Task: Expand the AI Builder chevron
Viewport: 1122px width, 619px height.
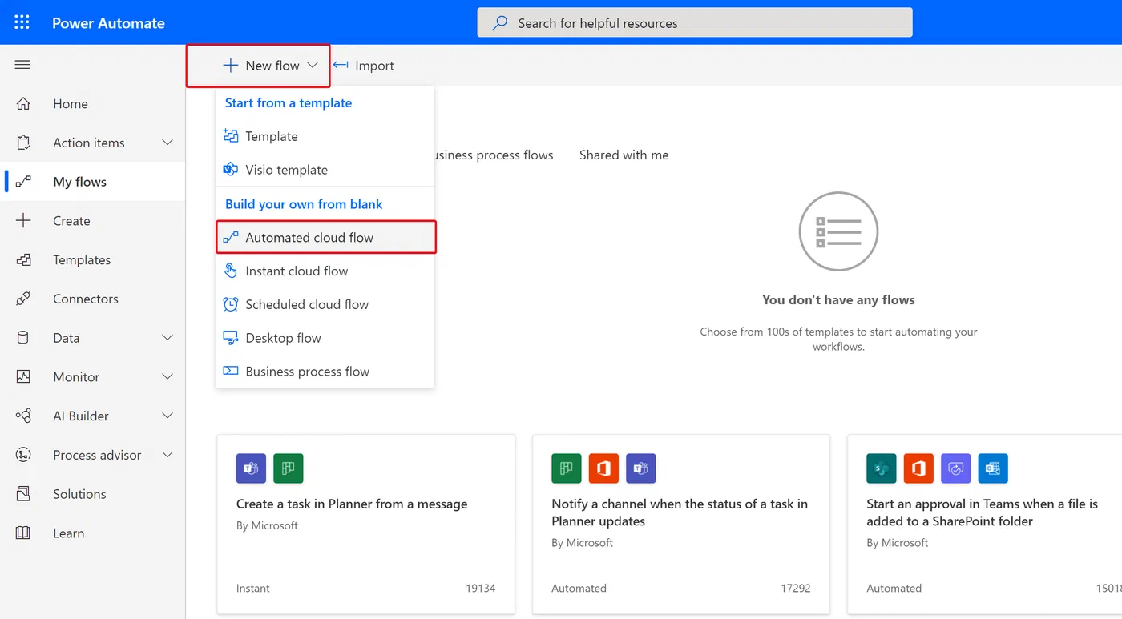Action: pyautogui.click(x=167, y=416)
